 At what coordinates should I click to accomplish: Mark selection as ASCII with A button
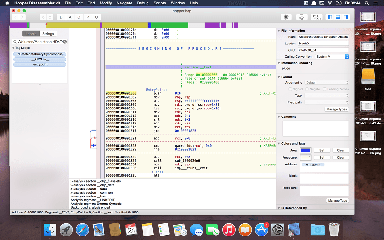coord(70,17)
